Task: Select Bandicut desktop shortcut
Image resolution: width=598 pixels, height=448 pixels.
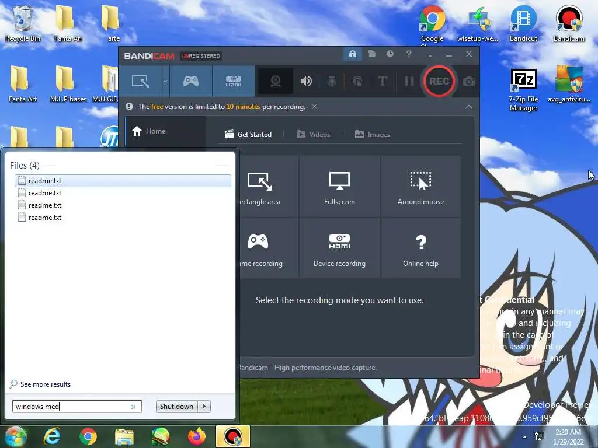Action: click(x=523, y=23)
